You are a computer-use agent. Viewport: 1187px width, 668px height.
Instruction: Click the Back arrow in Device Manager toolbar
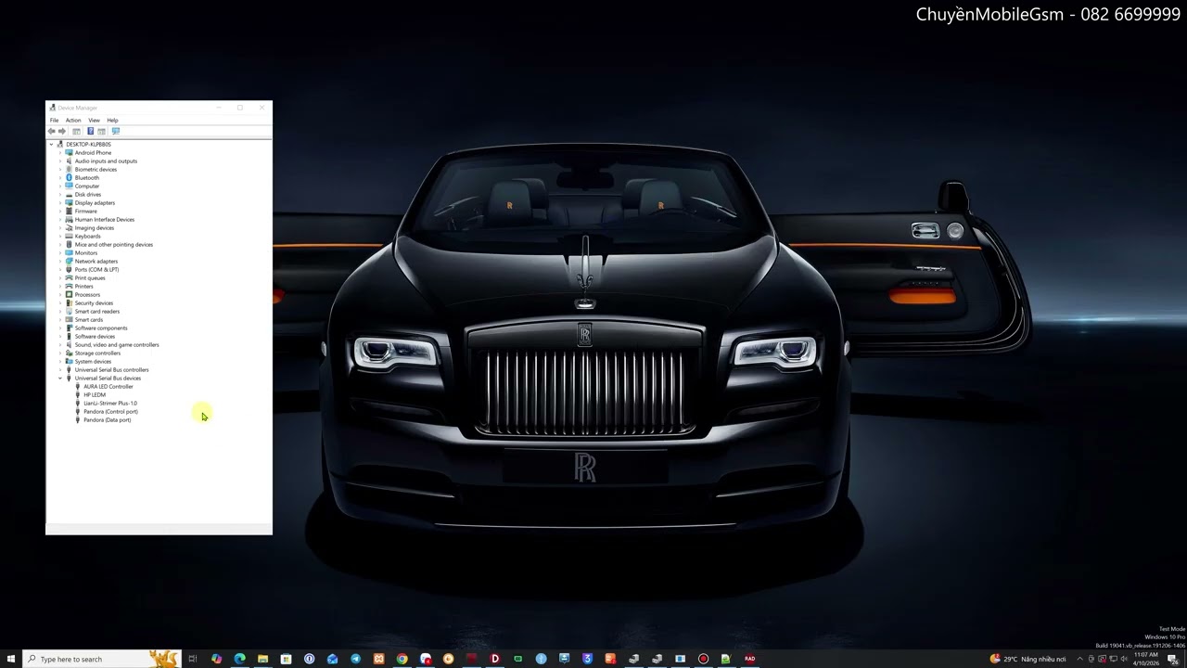tap(51, 132)
